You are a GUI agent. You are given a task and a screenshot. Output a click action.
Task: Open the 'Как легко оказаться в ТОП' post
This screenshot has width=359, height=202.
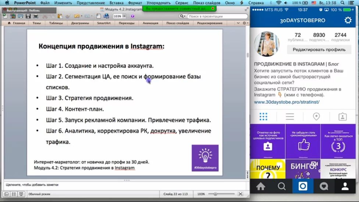pos(338,141)
